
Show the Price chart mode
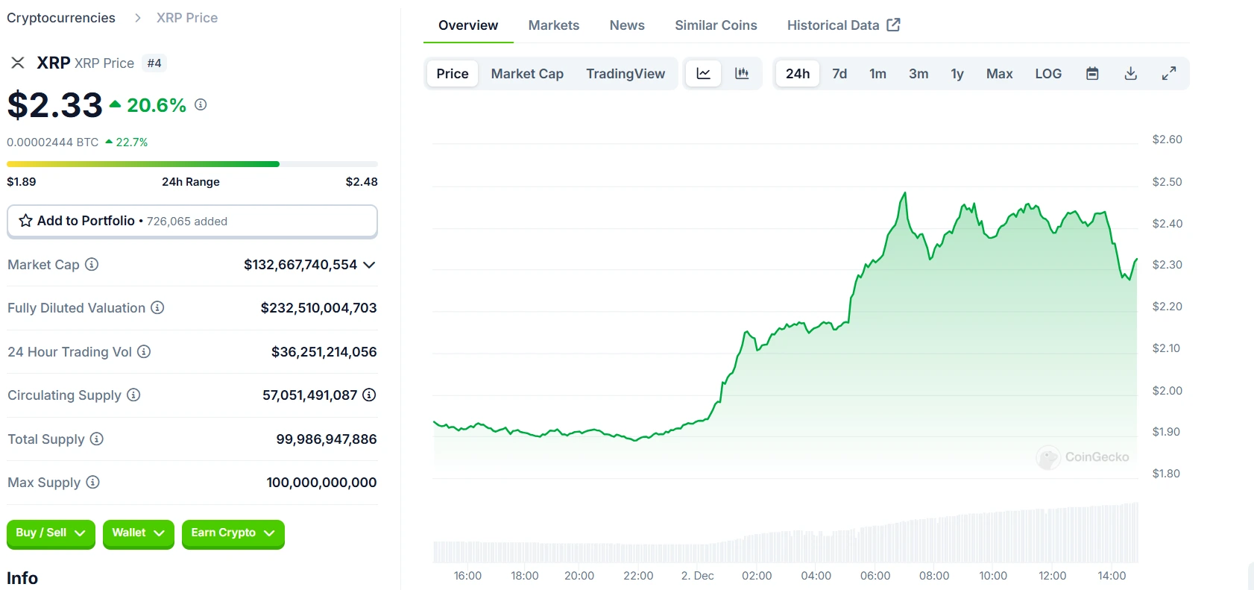[453, 73]
